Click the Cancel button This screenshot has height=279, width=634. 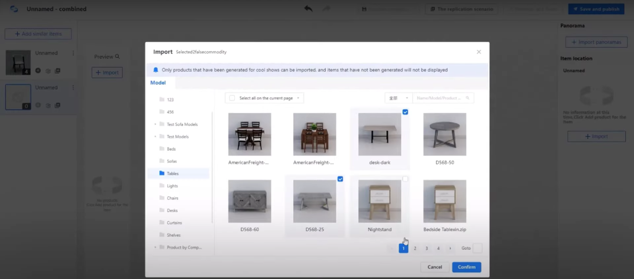click(x=435, y=267)
